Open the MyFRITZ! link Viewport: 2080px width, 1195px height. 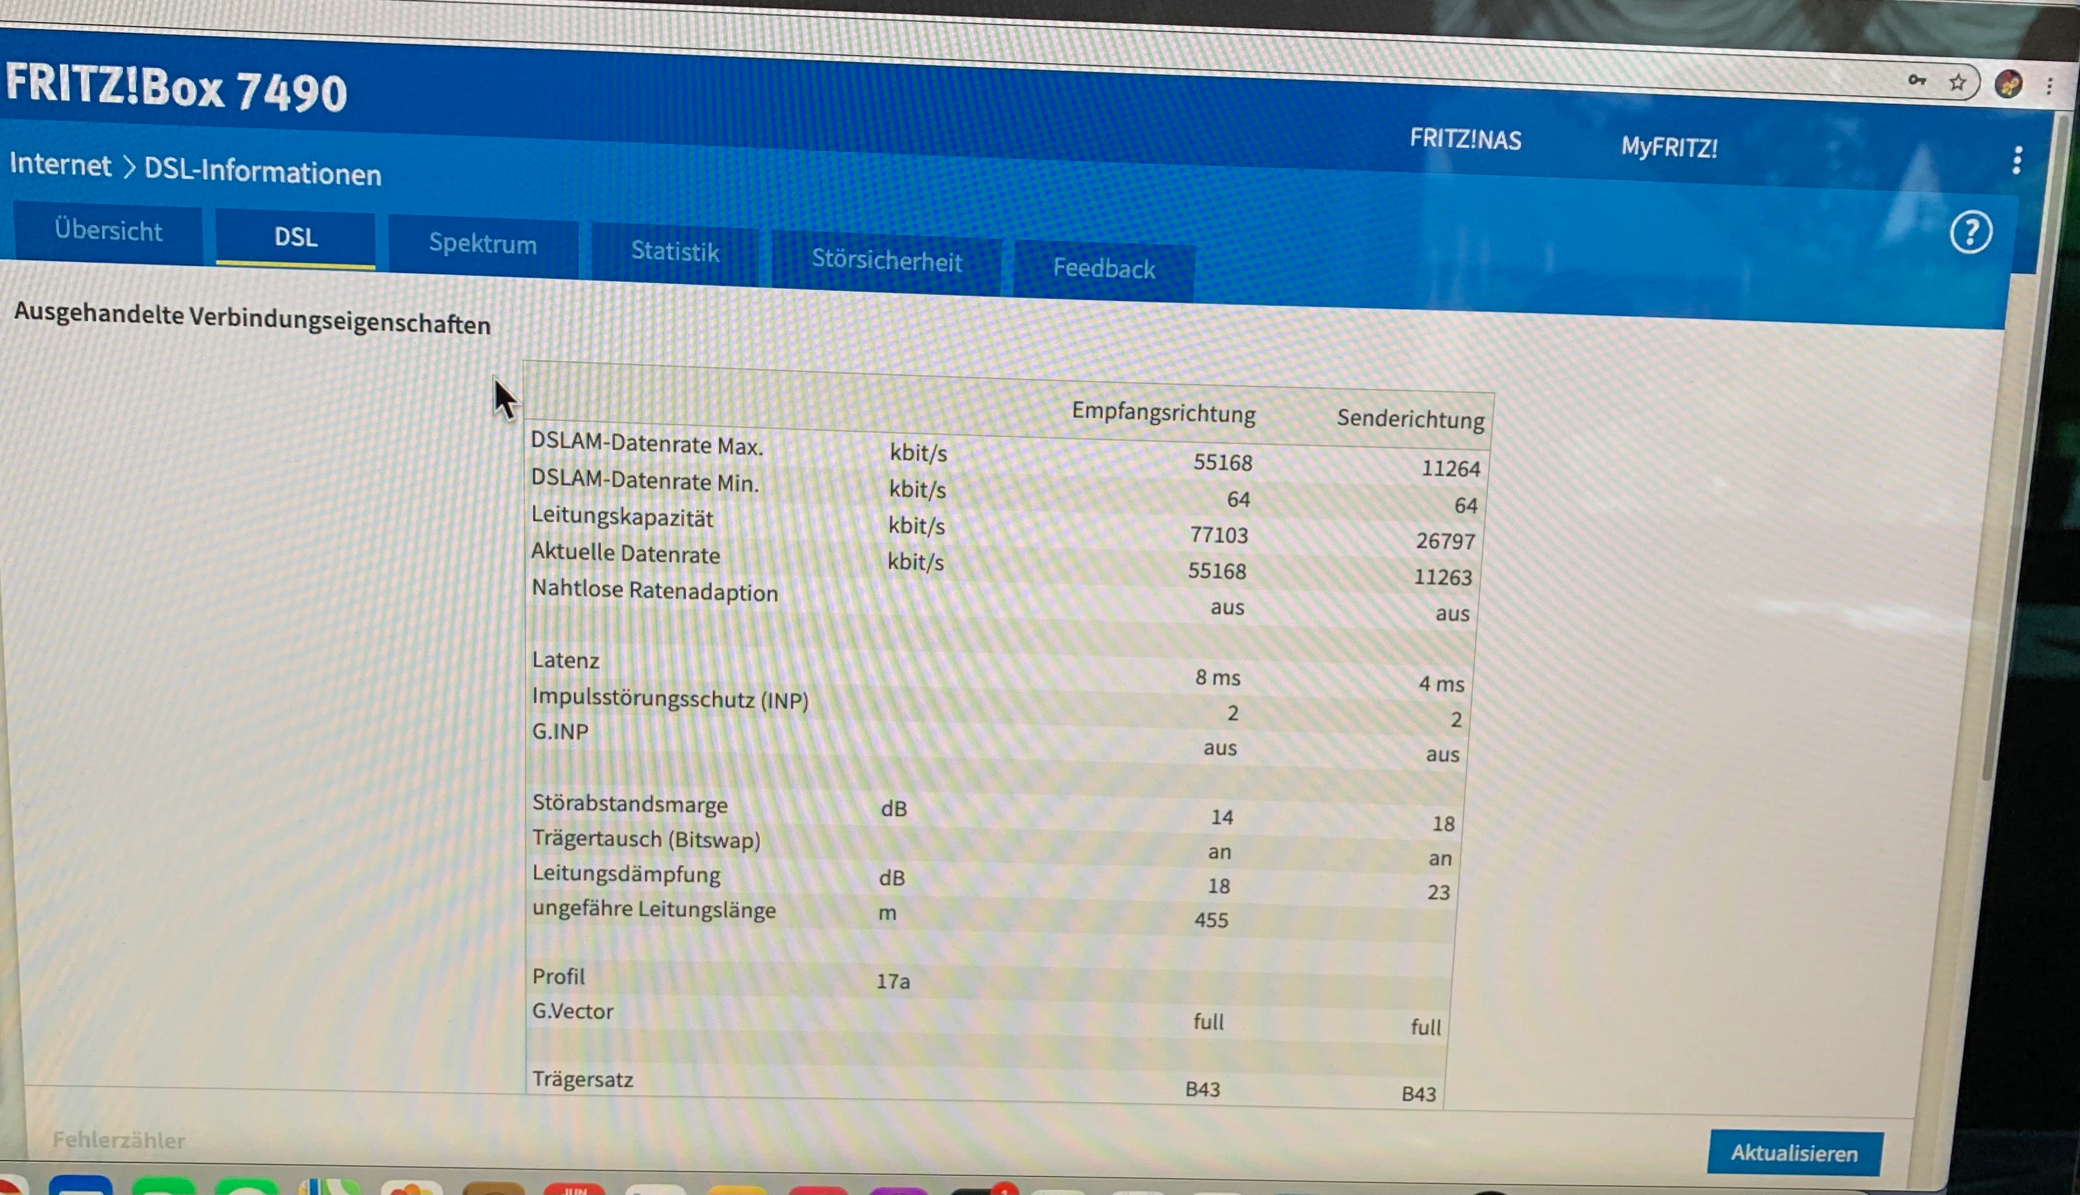tap(1669, 148)
